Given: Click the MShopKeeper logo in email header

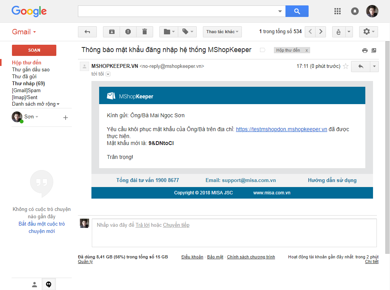Looking at the screenshot, I should click(x=130, y=96).
